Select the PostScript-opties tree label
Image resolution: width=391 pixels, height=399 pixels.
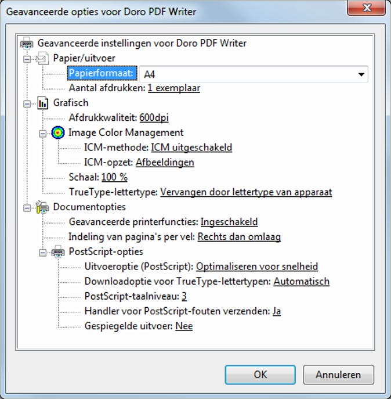coord(106,251)
